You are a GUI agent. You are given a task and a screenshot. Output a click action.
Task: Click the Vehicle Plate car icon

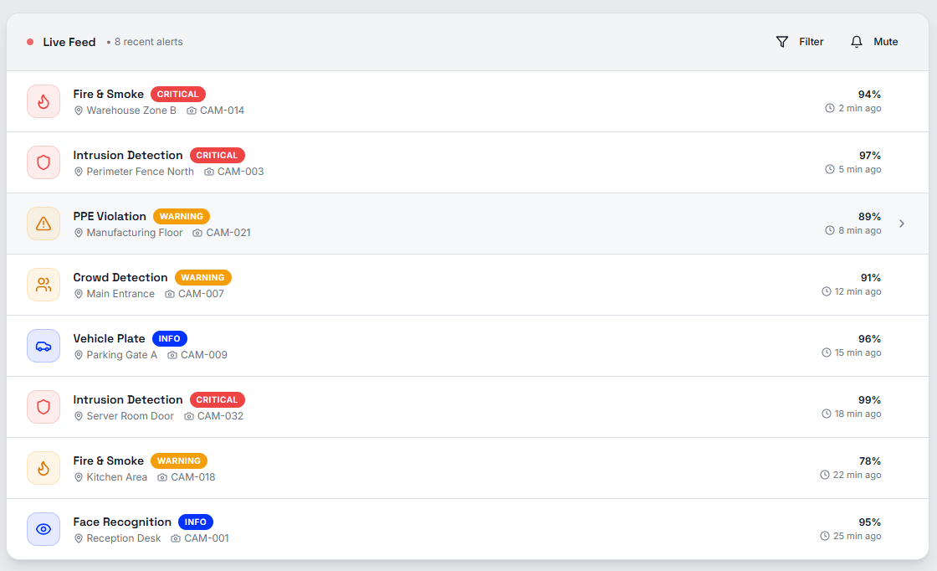tap(44, 346)
